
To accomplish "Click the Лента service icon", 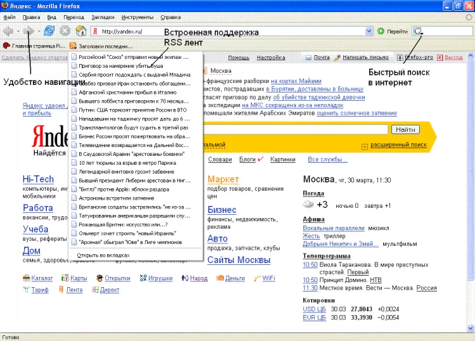I will (61, 290).
